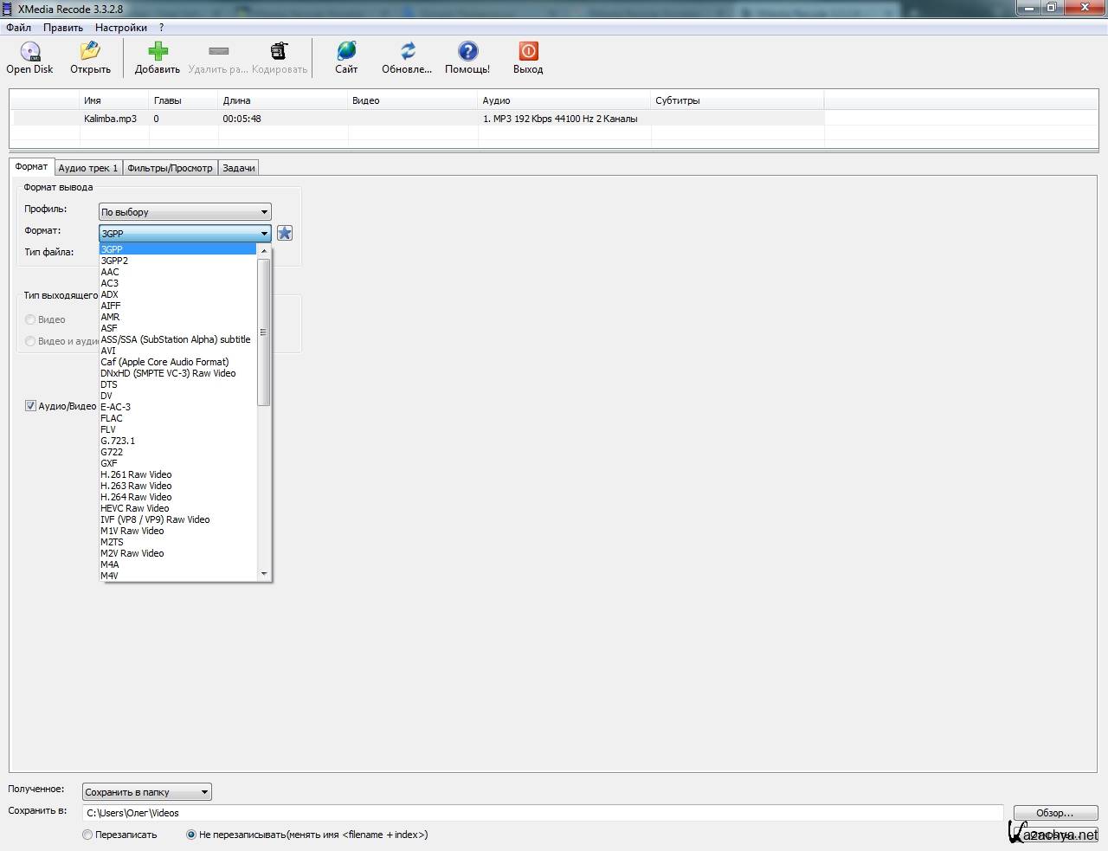Open Помощь question mark icon

click(x=467, y=52)
